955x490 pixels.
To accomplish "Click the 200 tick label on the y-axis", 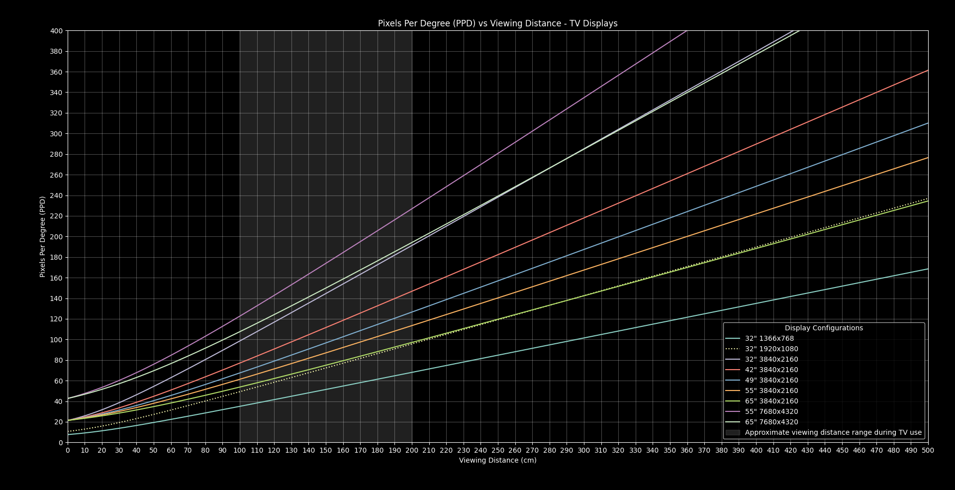I will pyautogui.click(x=57, y=237).
